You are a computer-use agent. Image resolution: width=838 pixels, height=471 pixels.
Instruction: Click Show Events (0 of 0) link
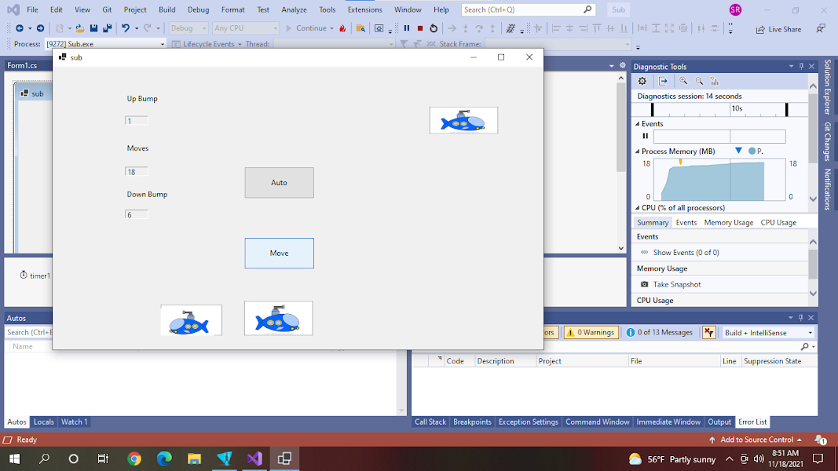pyautogui.click(x=686, y=253)
